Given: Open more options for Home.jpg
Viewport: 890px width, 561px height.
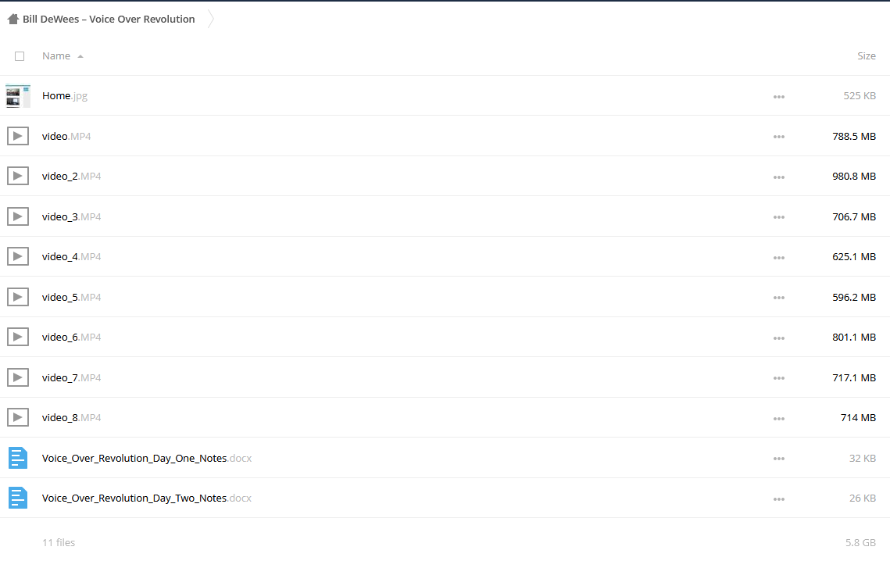Looking at the screenshot, I should click(x=779, y=97).
